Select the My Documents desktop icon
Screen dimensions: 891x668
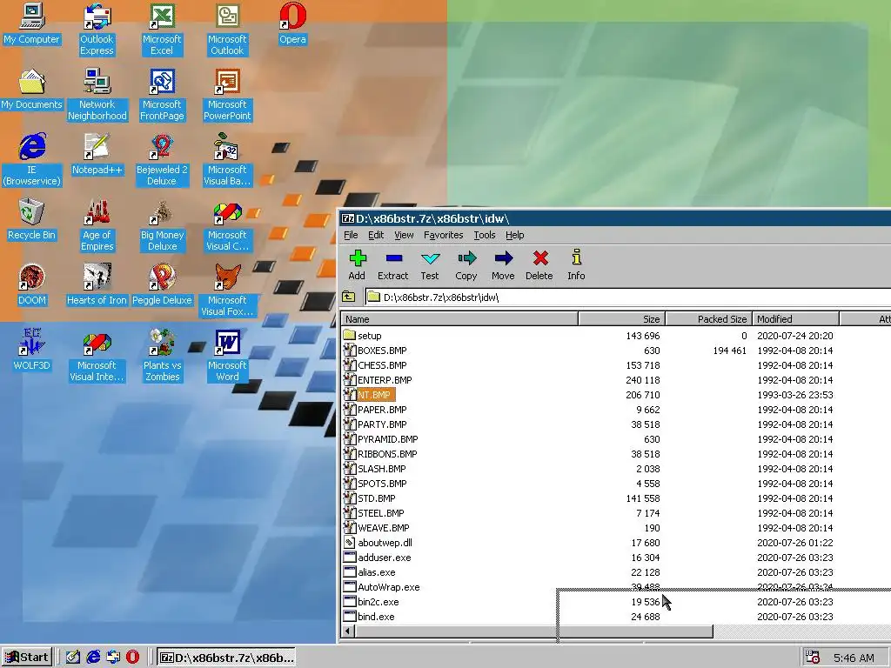click(x=32, y=89)
